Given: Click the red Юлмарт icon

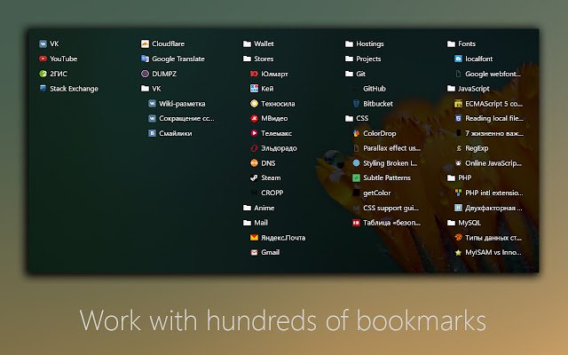Looking at the screenshot, I should 255,74.
